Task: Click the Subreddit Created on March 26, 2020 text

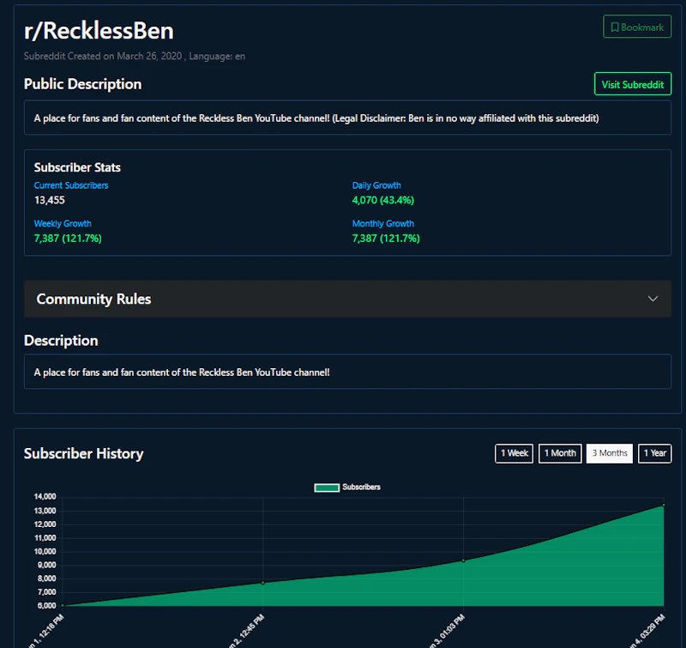Action: point(103,56)
